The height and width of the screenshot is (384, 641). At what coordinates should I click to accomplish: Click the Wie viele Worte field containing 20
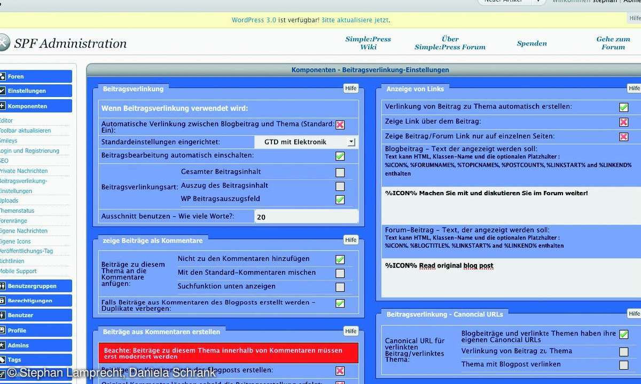point(306,217)
